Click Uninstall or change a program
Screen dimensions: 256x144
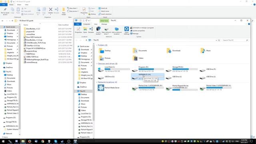pyautogui.click(x=142, y=28)
